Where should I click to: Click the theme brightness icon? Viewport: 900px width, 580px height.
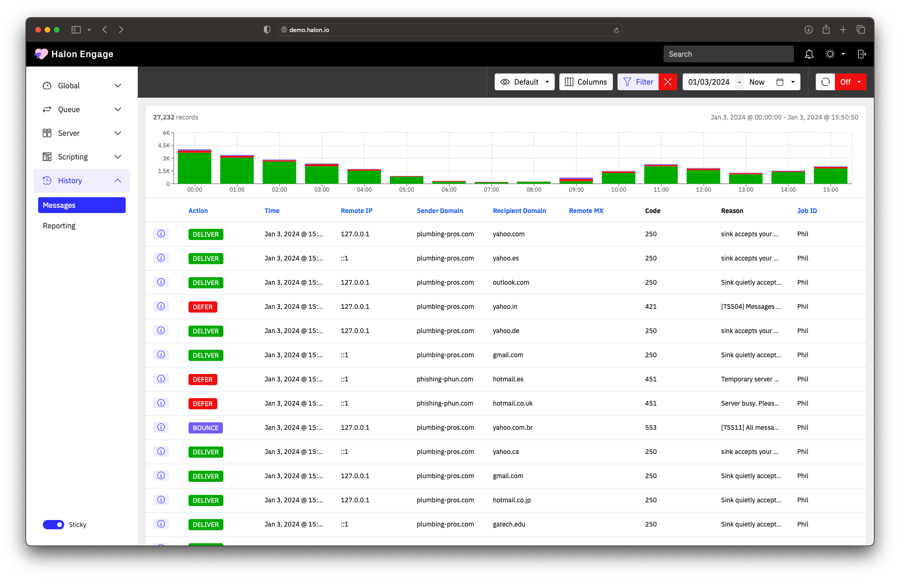pos(830,54)
